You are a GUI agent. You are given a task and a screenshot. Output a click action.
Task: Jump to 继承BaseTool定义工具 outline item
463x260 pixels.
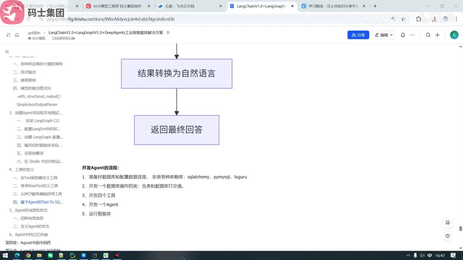[x=35, y=186]
